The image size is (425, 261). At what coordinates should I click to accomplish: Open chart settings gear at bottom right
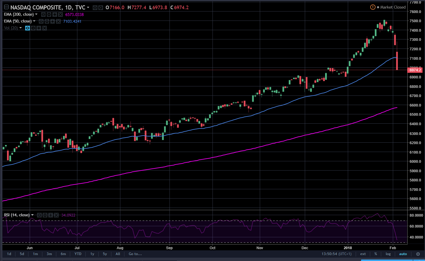click(418, 254)
